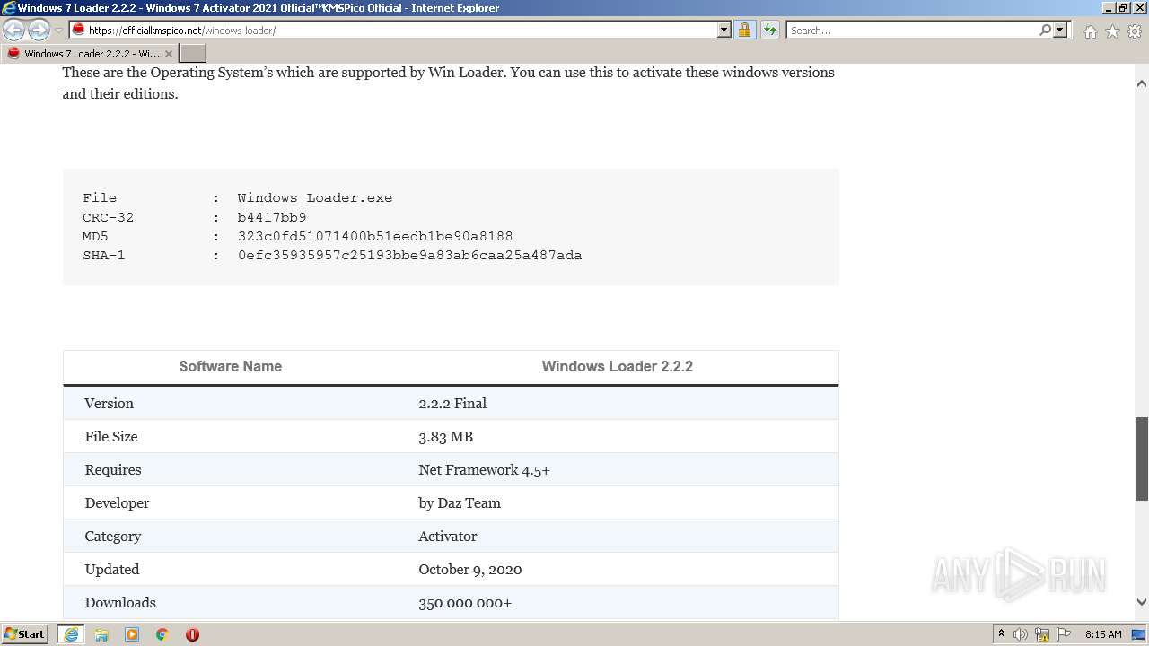Click the File Size row label
Viewport: 1149px width, 646px height.
pyautogui.click(x=111, y=436)
